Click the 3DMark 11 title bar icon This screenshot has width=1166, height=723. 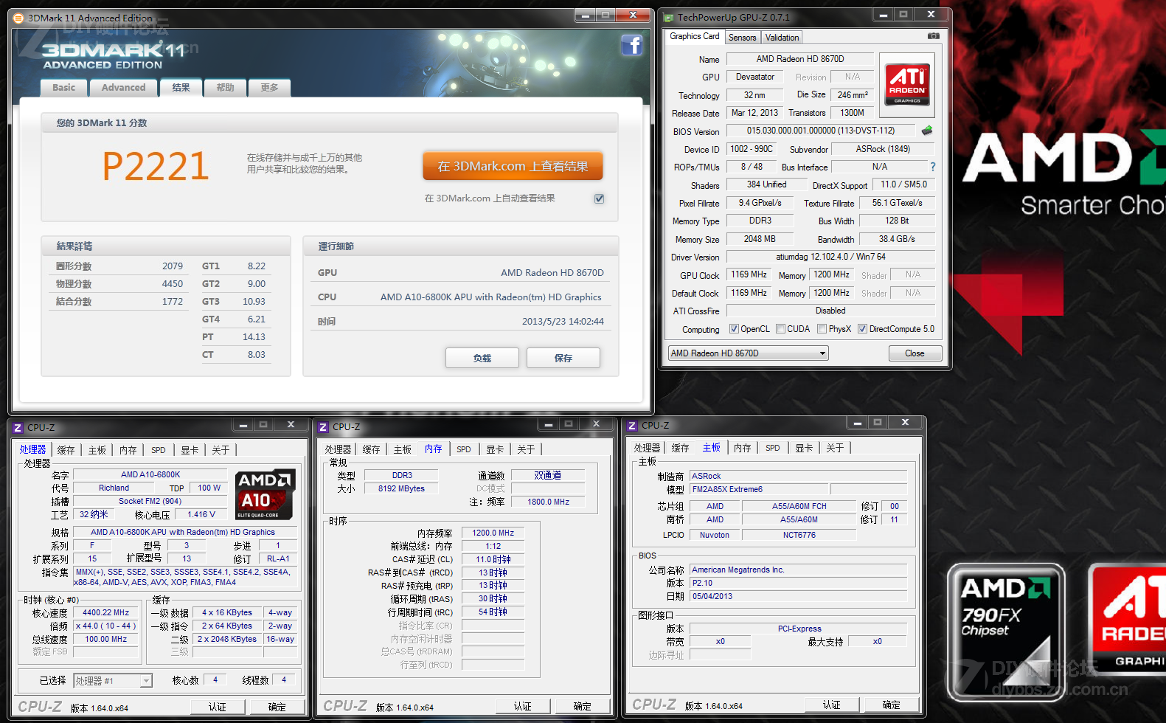click(x=19, y=18)
